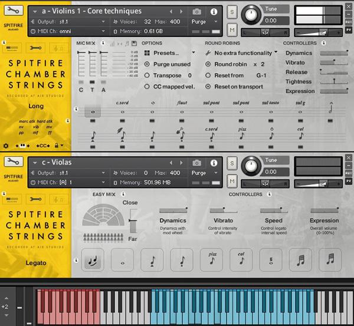Shift keyboard octave up arrow
The height and width of the screenshot is (326, 354).
coord(6,298)
